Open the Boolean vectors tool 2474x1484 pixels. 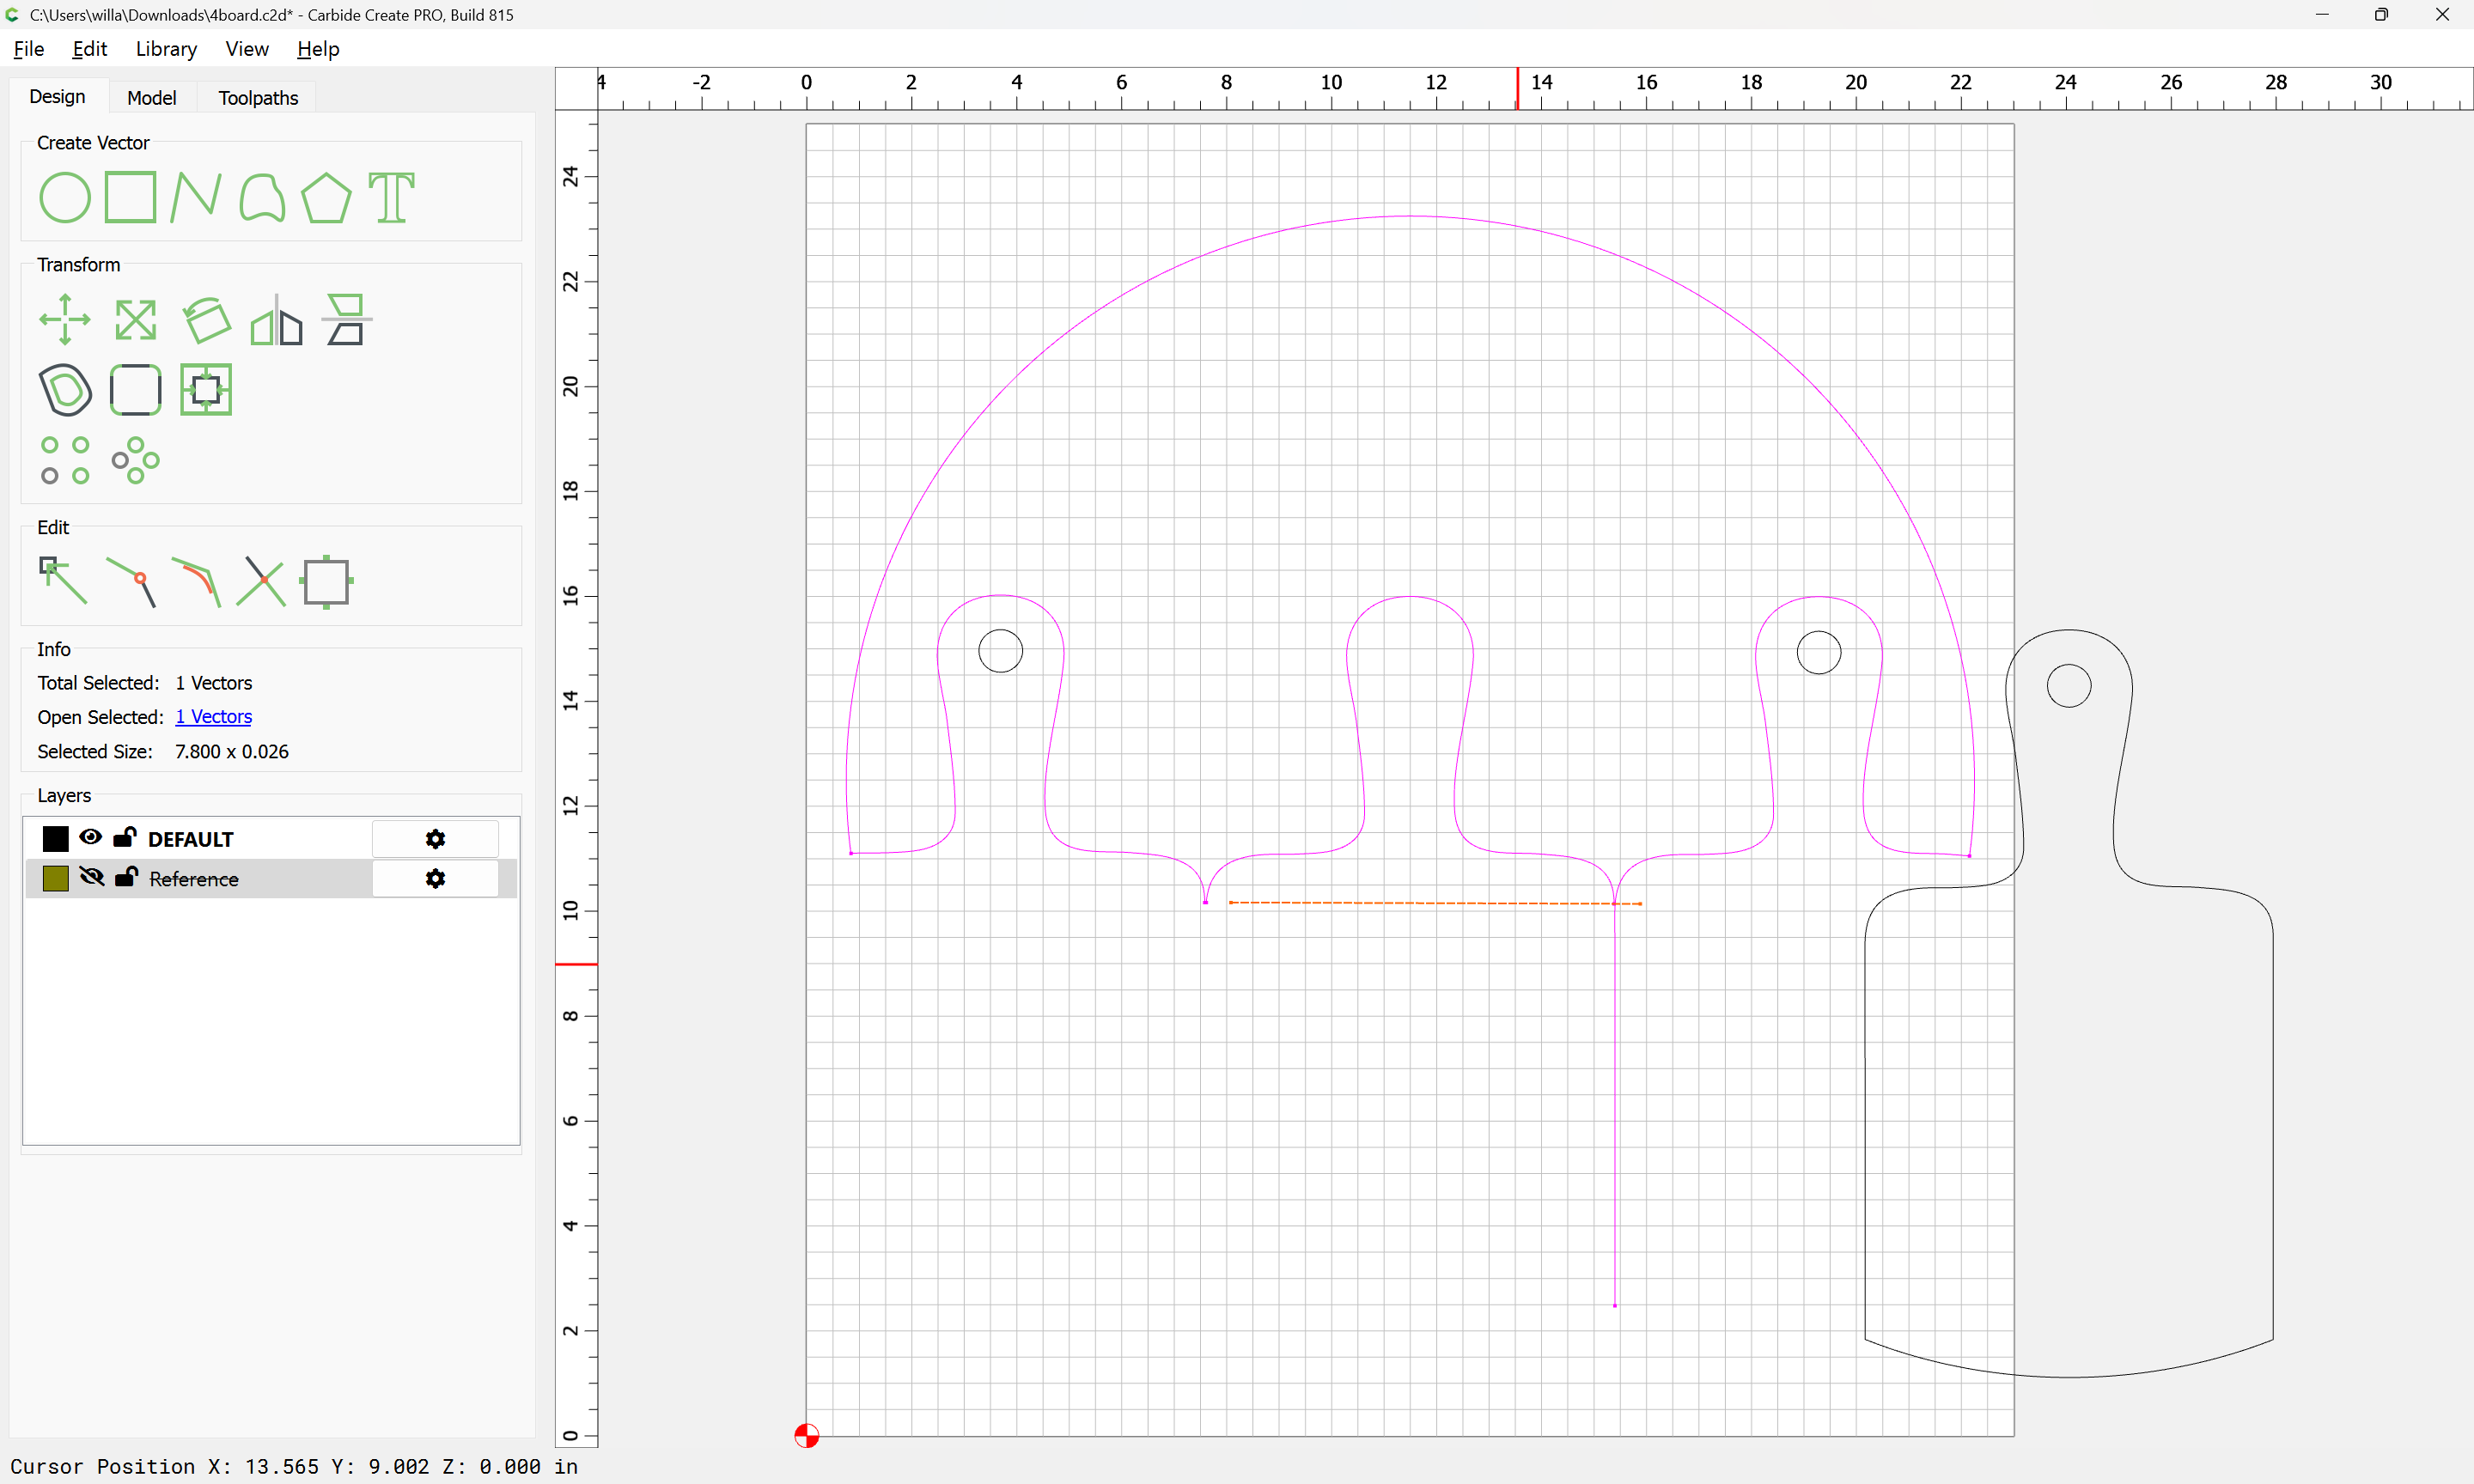pyautogui.click(x=206, y=390)
